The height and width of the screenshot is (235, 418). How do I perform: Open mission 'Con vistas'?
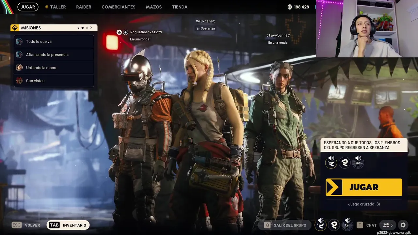tap(54, 81)
